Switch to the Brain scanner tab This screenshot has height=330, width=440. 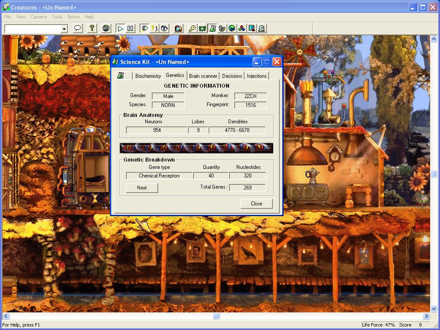pos(203,76)
